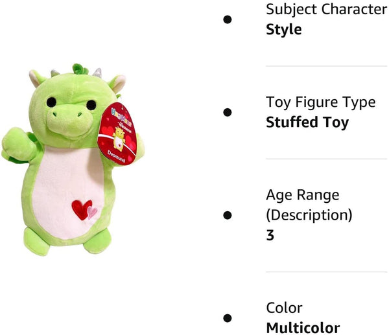This screenshot has width=389, height=335.
Task: Click the red hang tag on plush
Action: click(x=117, y=134)
